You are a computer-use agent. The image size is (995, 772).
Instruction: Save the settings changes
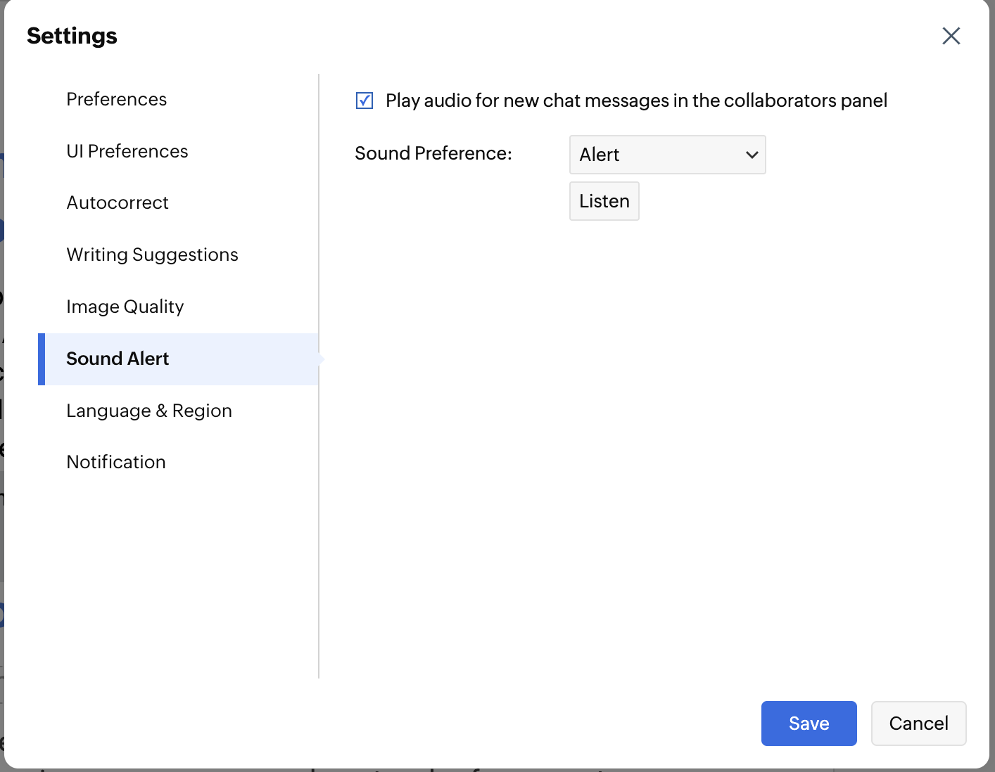click(809, 723)
